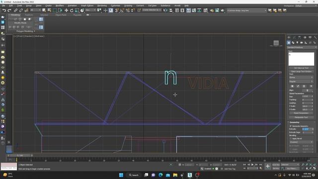Open the File menu

click(3, 5)
